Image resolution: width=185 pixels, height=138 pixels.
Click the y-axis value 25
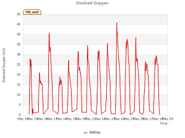click(x=18, y=64)
